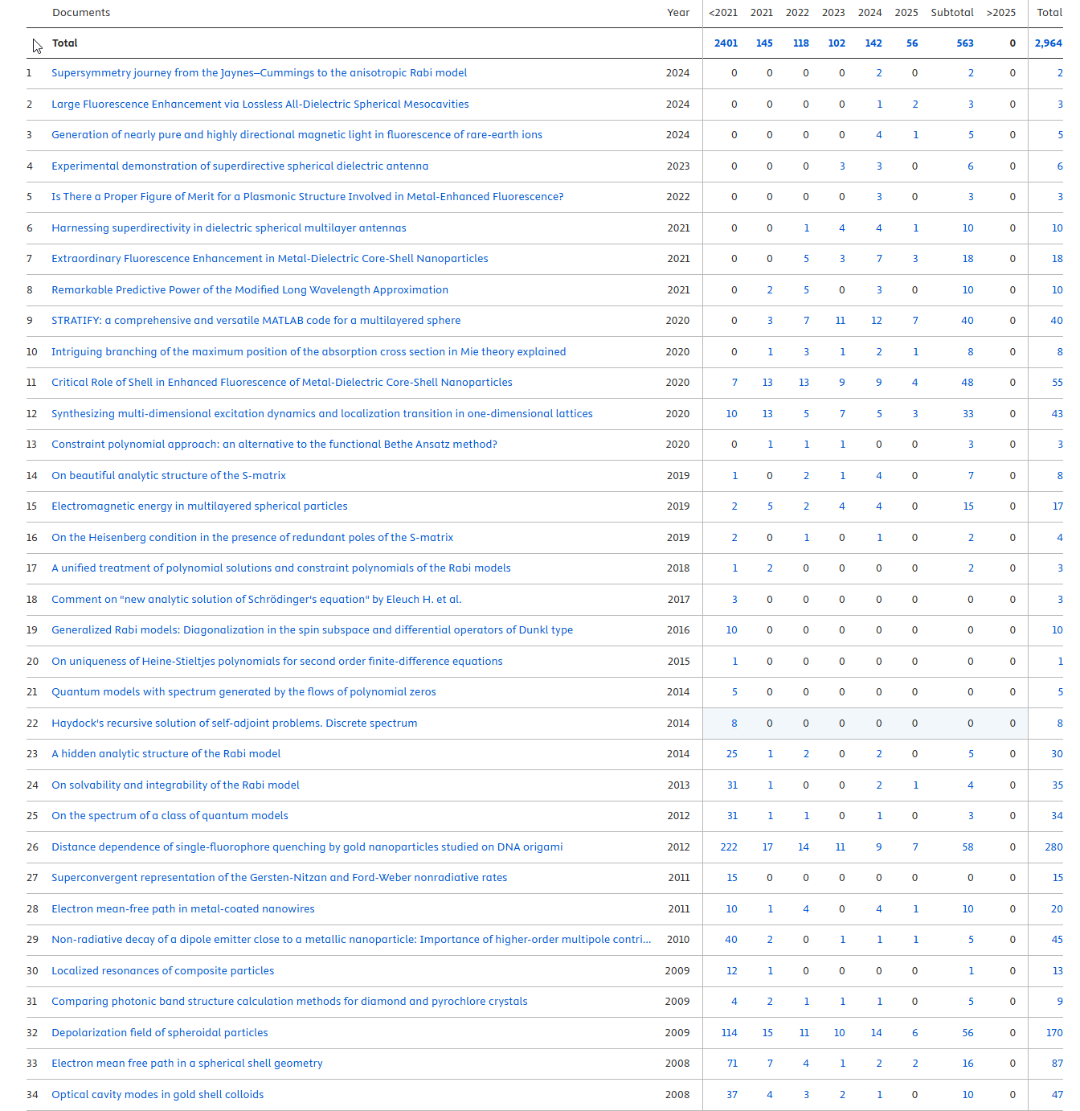Open 'On the Heisenberg condition' paper
This screenshot has width=1080, height=1111.
click(252, 538)
